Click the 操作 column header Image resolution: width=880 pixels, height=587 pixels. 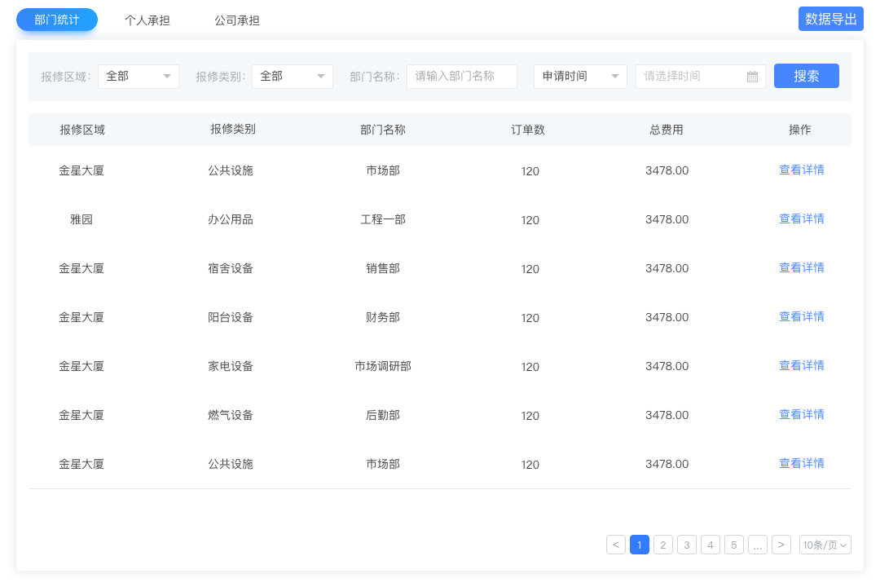coord(800,130)
